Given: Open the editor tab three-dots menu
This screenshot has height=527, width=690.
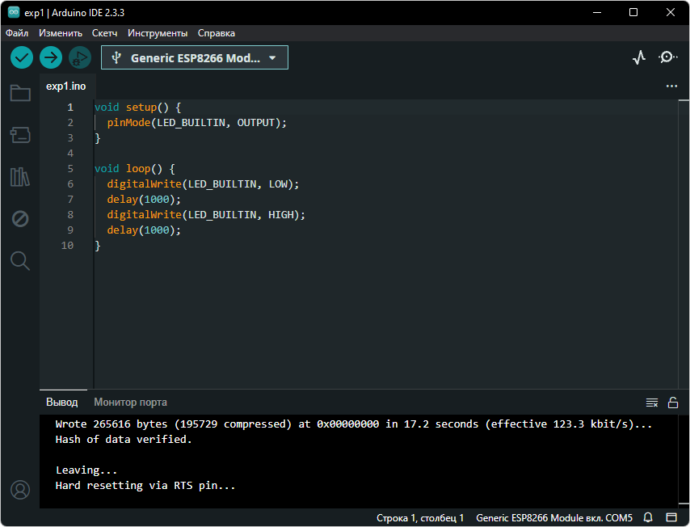Looking at the screenshot, I should point(671,86).
